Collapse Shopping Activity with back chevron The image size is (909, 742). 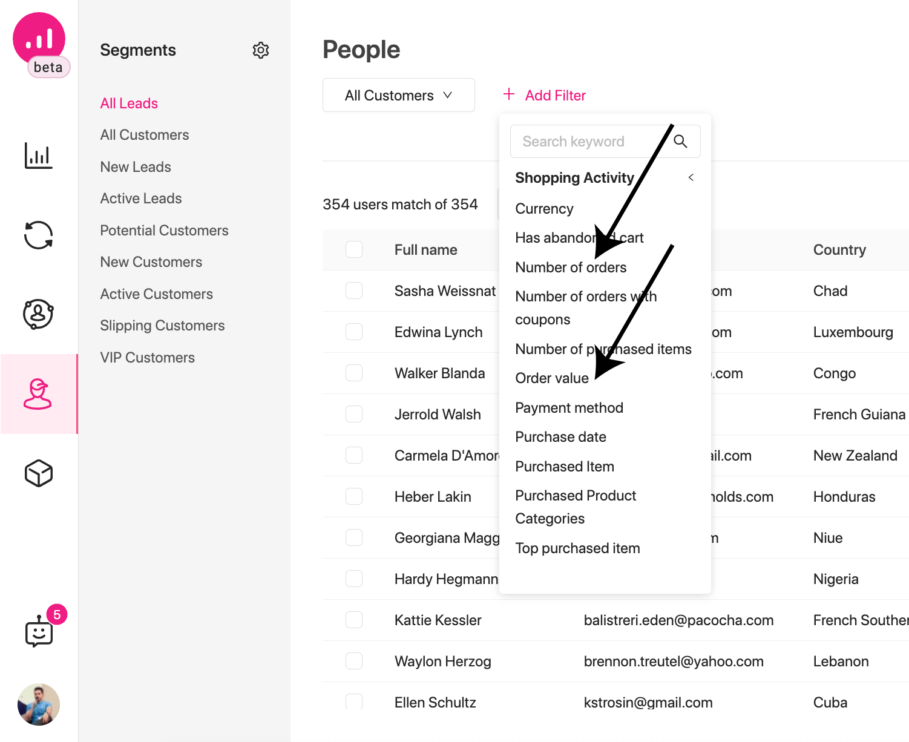(x=691, y=177)
